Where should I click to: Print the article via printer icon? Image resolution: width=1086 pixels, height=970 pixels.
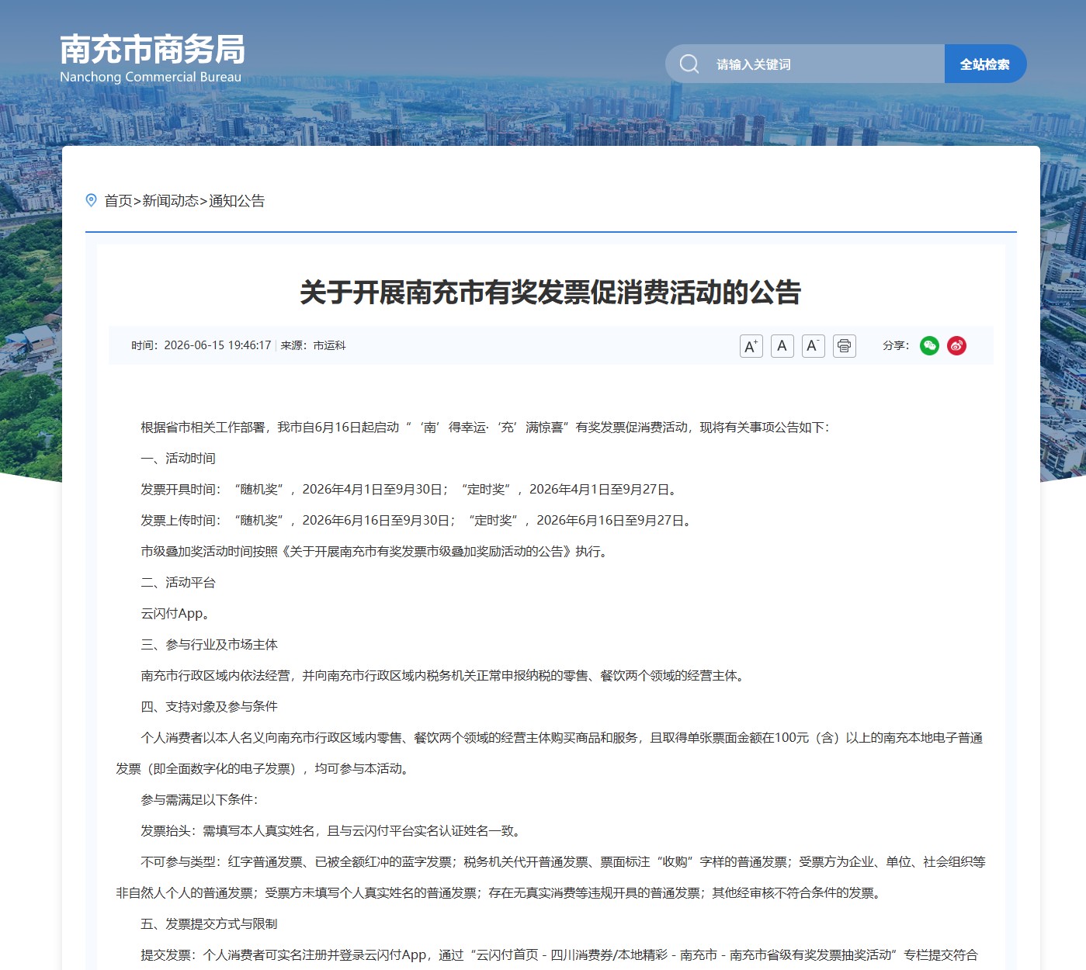845,346
